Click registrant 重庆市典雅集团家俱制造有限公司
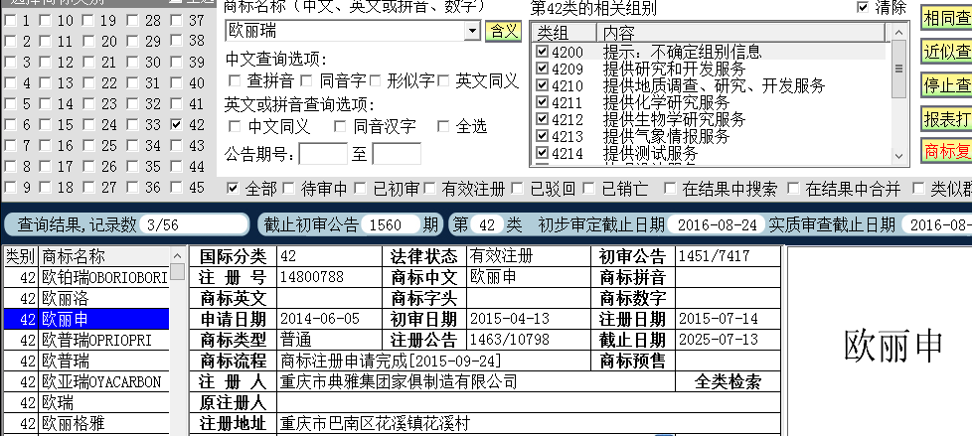Screen dimensions: 972x436 (399, 381)
